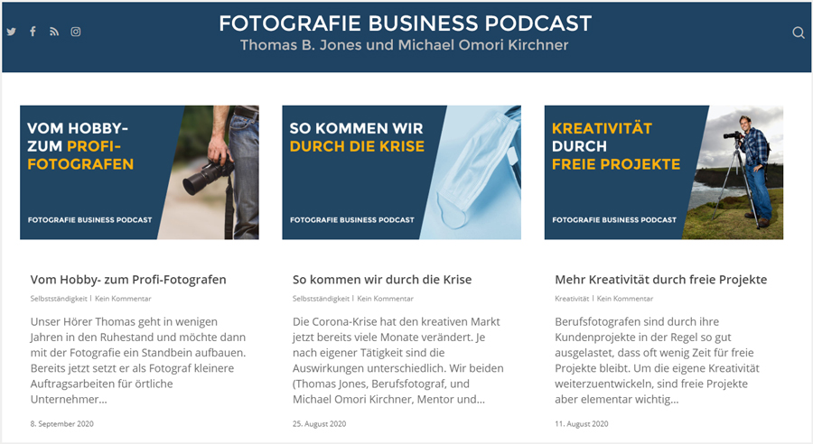Open the search magnifier icon
This screenshot has width=813, height=444.
point(799,32)
